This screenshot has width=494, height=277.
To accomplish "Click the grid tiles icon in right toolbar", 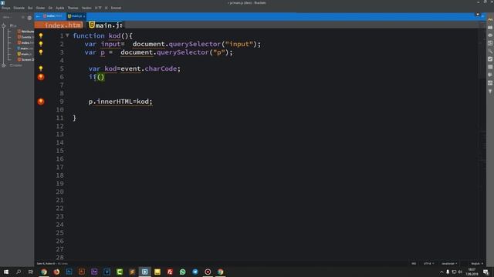I will [x=490, y=83].
